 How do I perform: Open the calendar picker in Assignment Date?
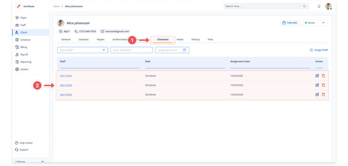185,50
